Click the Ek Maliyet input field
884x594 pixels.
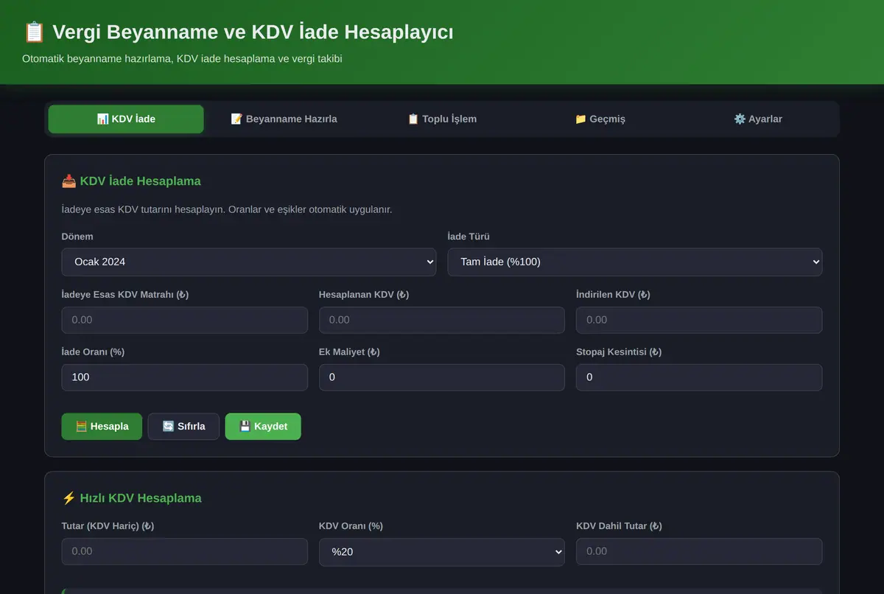coord(442,377)
